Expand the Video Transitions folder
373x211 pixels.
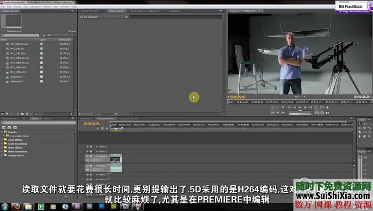2,151
